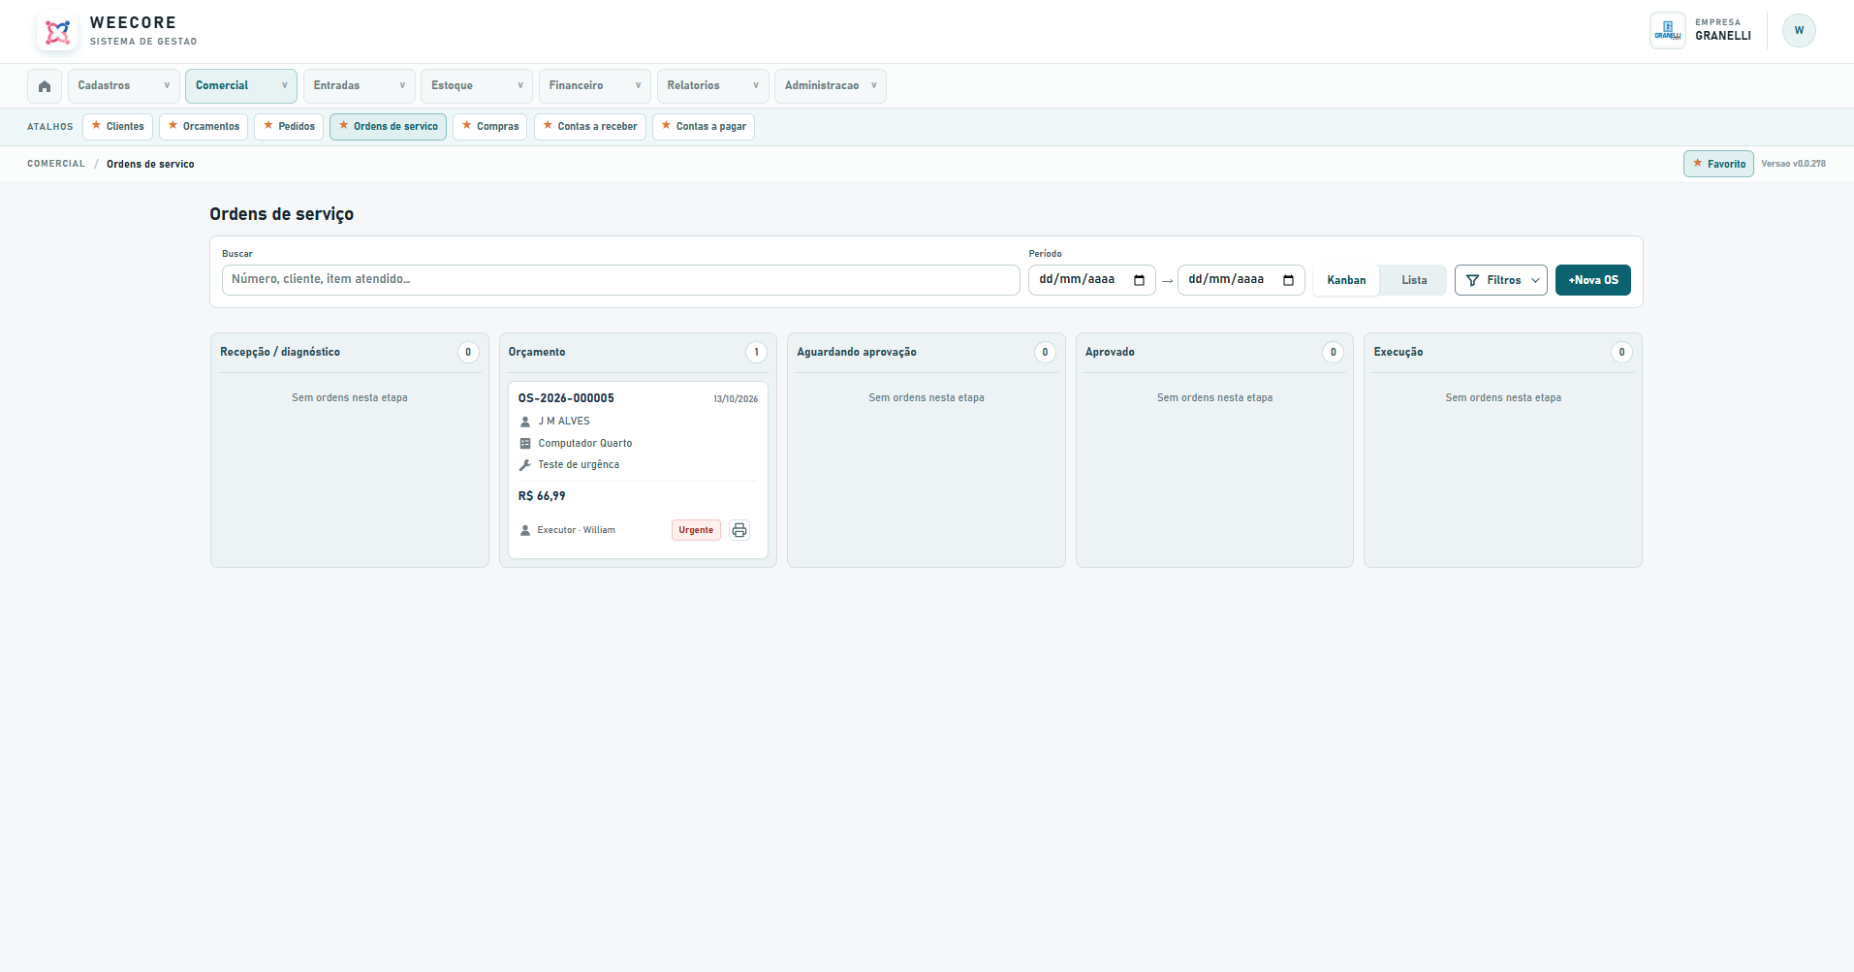
Task: Expand the Comercial menu
Action: click(241, 86)
